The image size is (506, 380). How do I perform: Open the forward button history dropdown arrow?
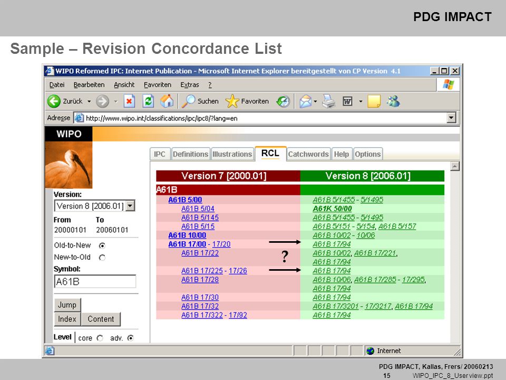pyautogui.click(x=115, y=101)
